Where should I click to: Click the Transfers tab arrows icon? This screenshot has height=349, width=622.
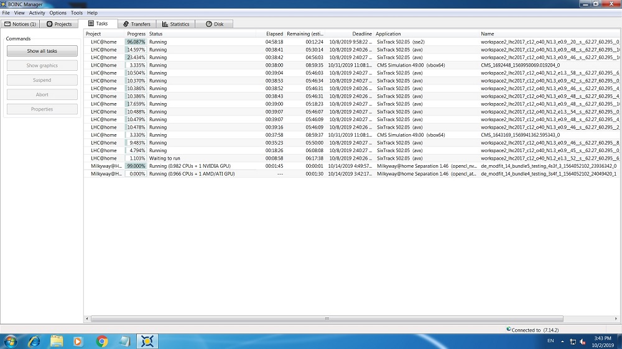point(126,24)
